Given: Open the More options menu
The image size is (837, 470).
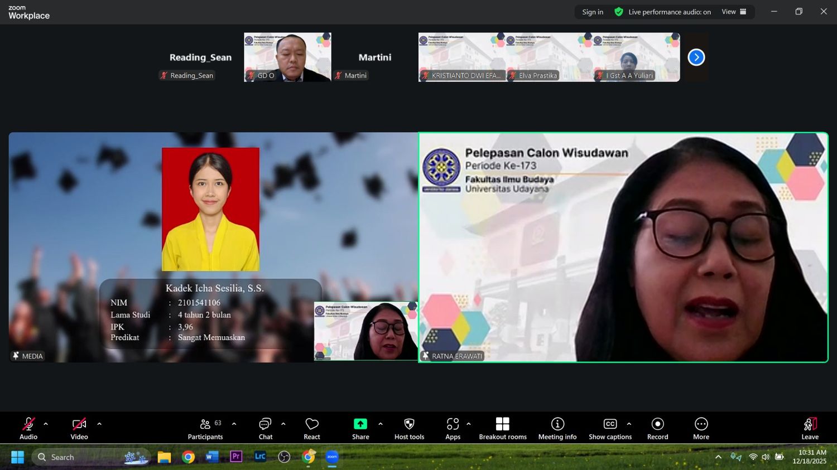Looking at the screenshot, I should [x=701, y=428].
